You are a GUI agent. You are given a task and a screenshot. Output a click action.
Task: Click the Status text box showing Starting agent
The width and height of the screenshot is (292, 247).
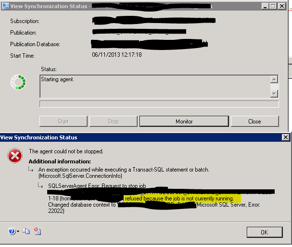(155, 86)
